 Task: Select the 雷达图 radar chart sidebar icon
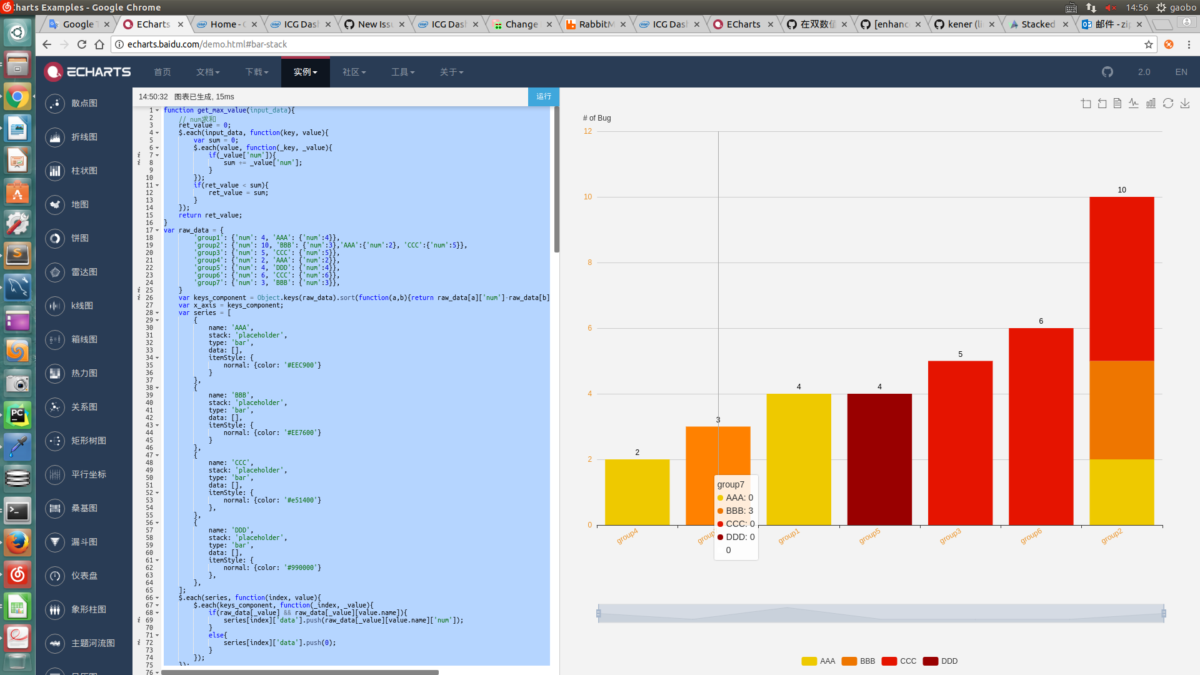click(x=55, y=272)
